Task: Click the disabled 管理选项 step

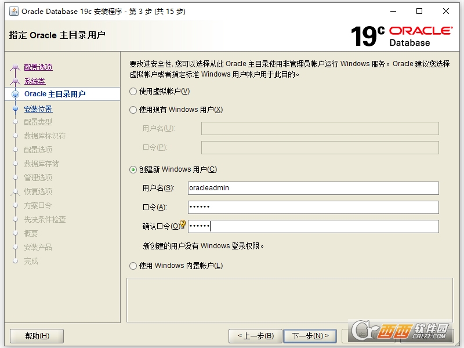Action: [x=38, y=177]
